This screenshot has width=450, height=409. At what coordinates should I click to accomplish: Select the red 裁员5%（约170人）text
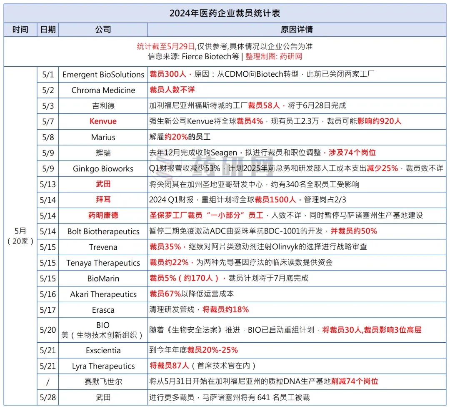[x=184, y=278]
